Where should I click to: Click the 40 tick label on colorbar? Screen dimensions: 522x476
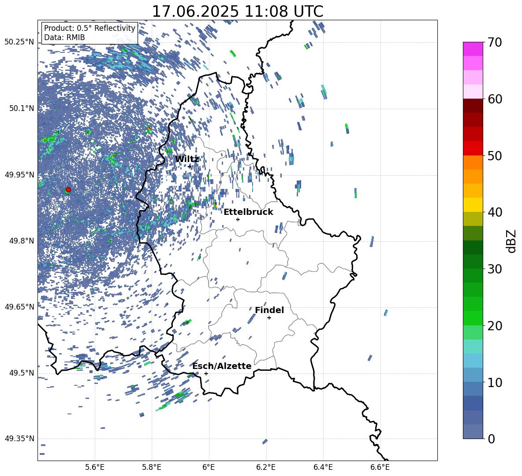coord(495,212)
